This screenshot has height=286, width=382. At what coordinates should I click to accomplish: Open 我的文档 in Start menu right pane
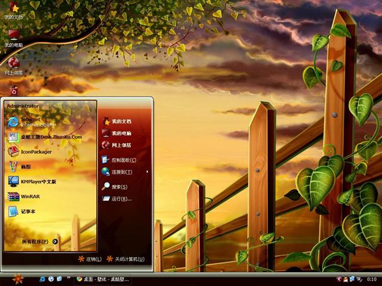117,121
